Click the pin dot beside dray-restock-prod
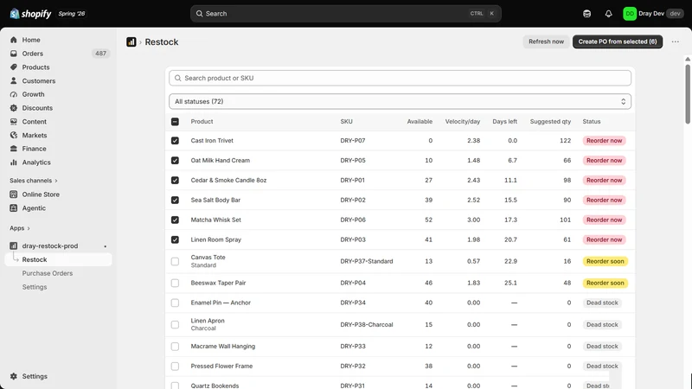 tap(105, 246)
